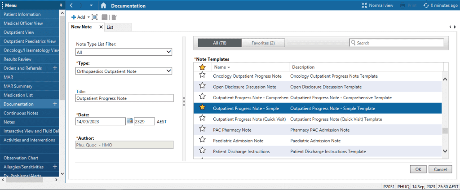Open the calendar date picker
The width and height of the screenshot is (460, 190).
129,121
